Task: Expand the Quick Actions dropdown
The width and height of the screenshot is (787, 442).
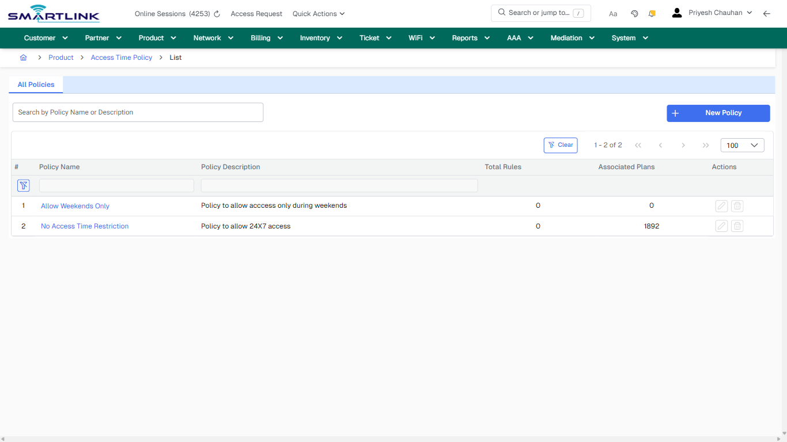Action: point(318,13)
